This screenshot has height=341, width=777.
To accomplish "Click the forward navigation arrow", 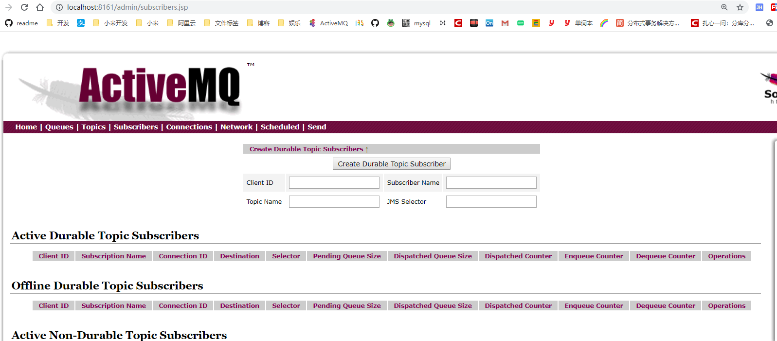I will point(9,7).
